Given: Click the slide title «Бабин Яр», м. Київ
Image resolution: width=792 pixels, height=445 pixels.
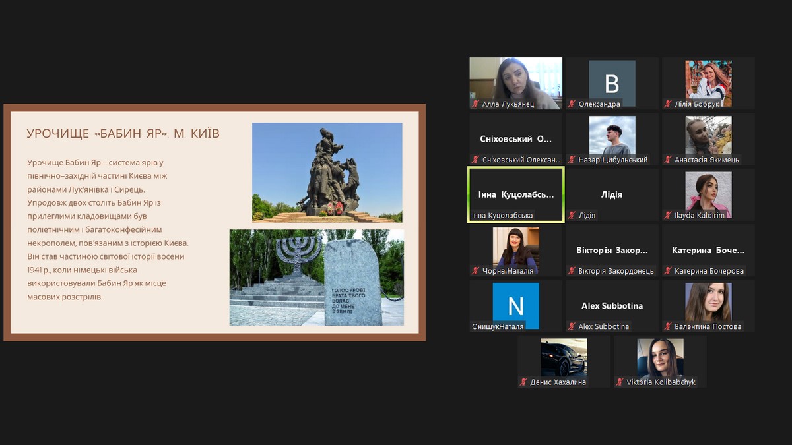Looking at the screenshot, I should click(x=123, y=134).
